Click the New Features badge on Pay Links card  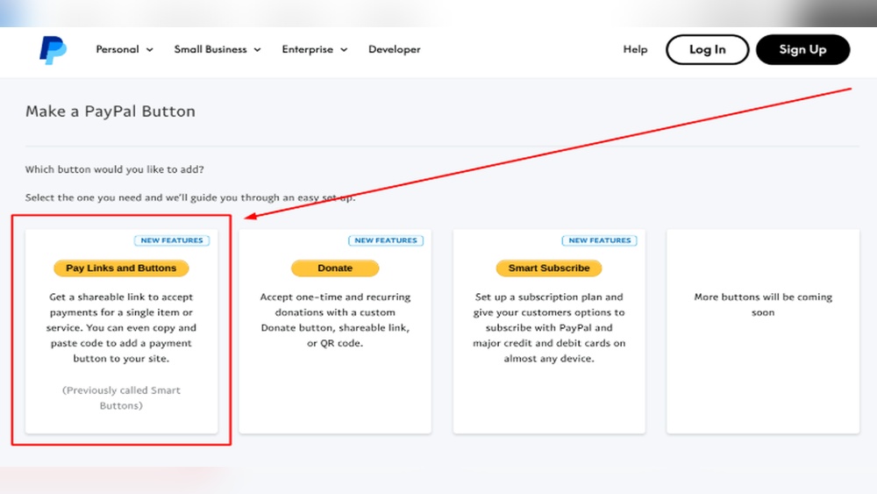(x=172, y=240)
